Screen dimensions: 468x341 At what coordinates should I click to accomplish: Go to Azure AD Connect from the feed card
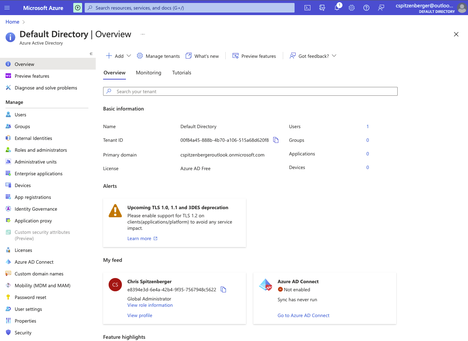tap(303, 315)
